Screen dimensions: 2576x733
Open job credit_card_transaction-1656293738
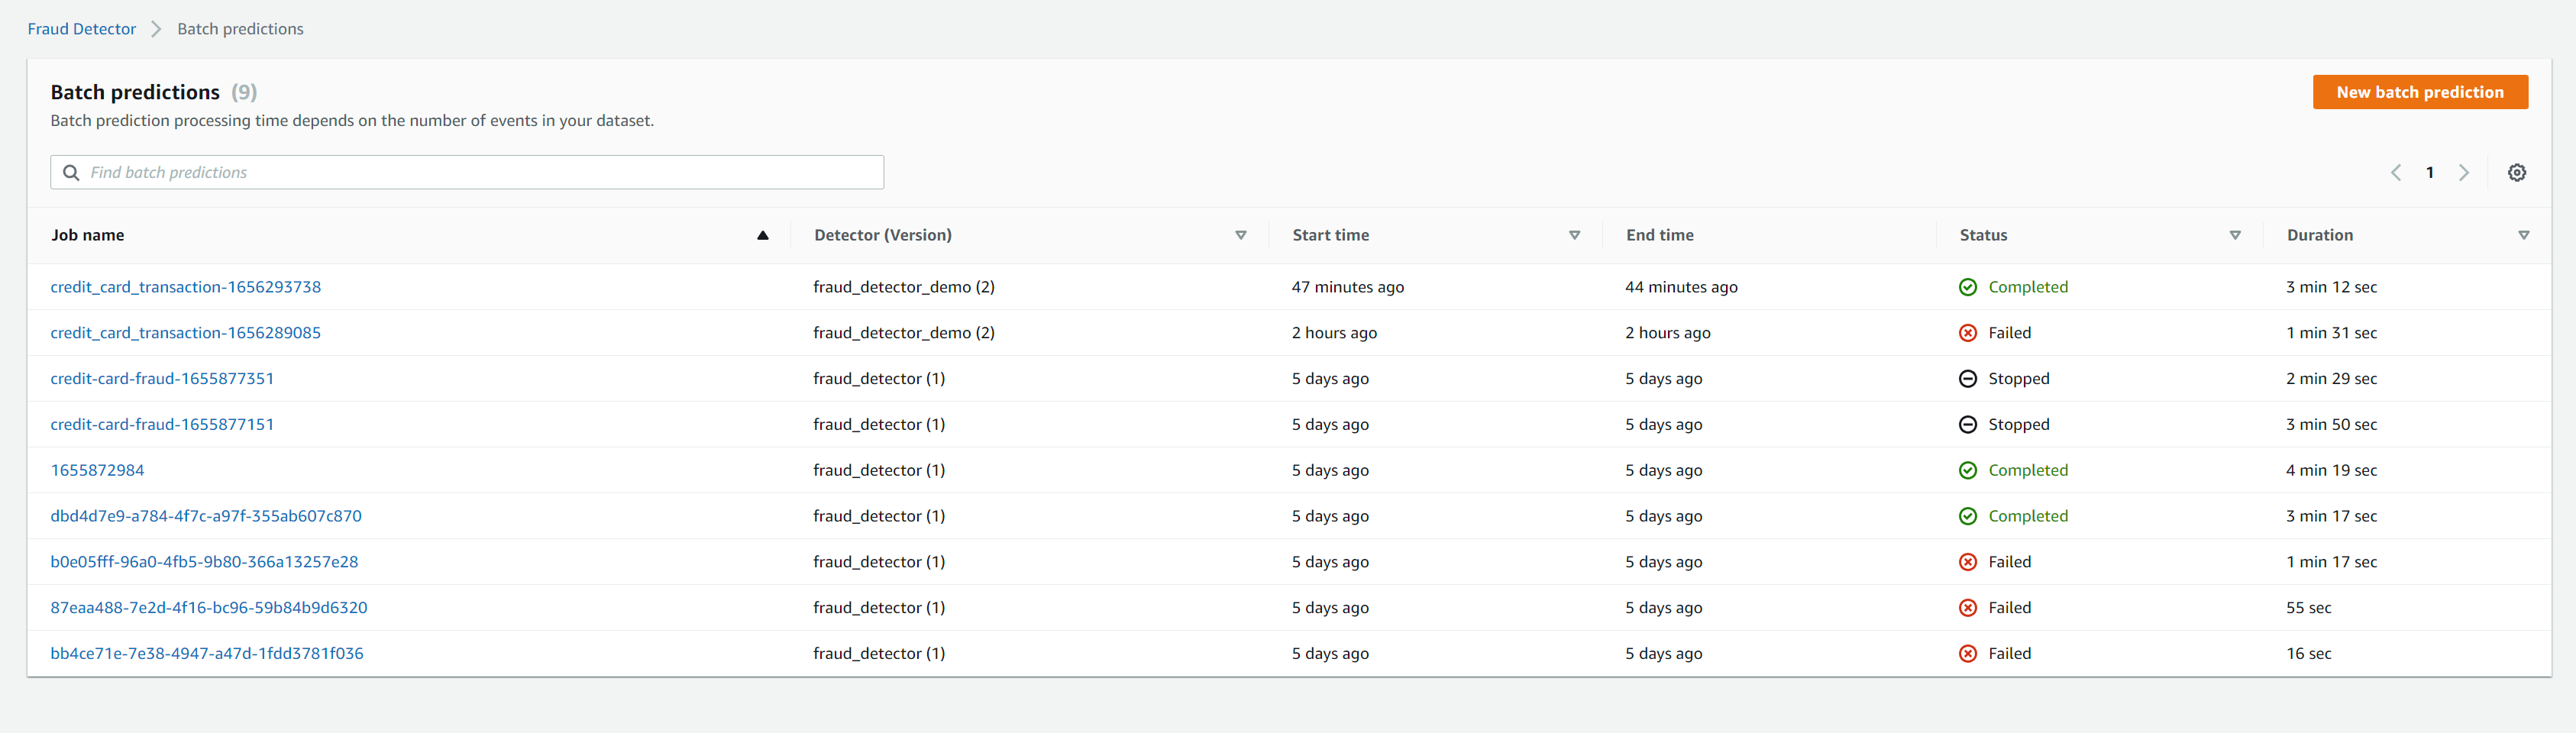[186, 287]
